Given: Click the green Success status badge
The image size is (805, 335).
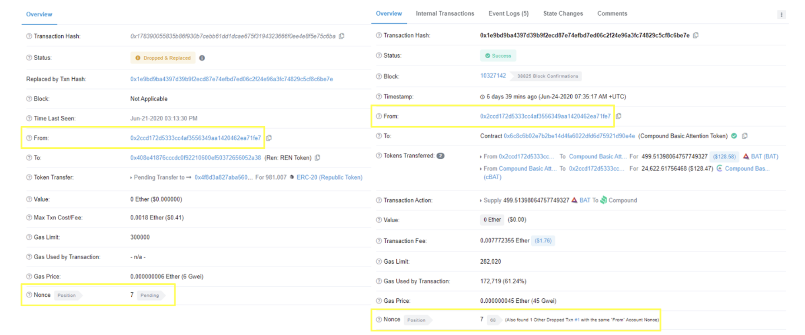Looking at the screenshot, I should [498, 56].
